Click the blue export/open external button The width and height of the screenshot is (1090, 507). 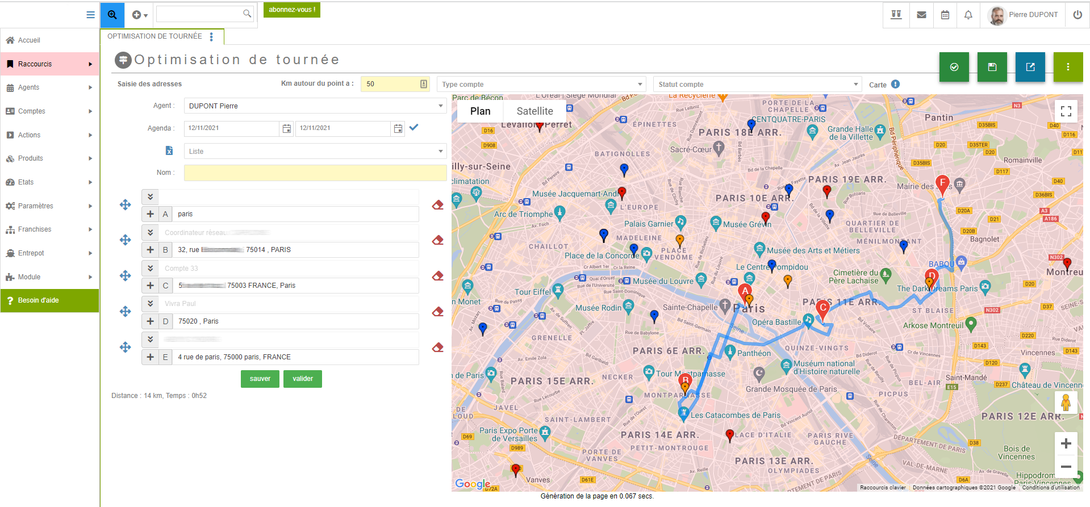1030,67
